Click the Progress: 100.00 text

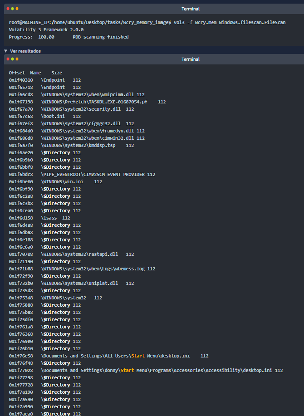point(32,37)
